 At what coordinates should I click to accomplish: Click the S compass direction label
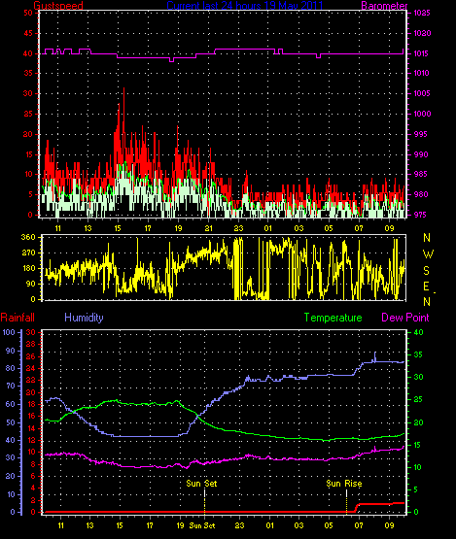click(x=427, y=271)
